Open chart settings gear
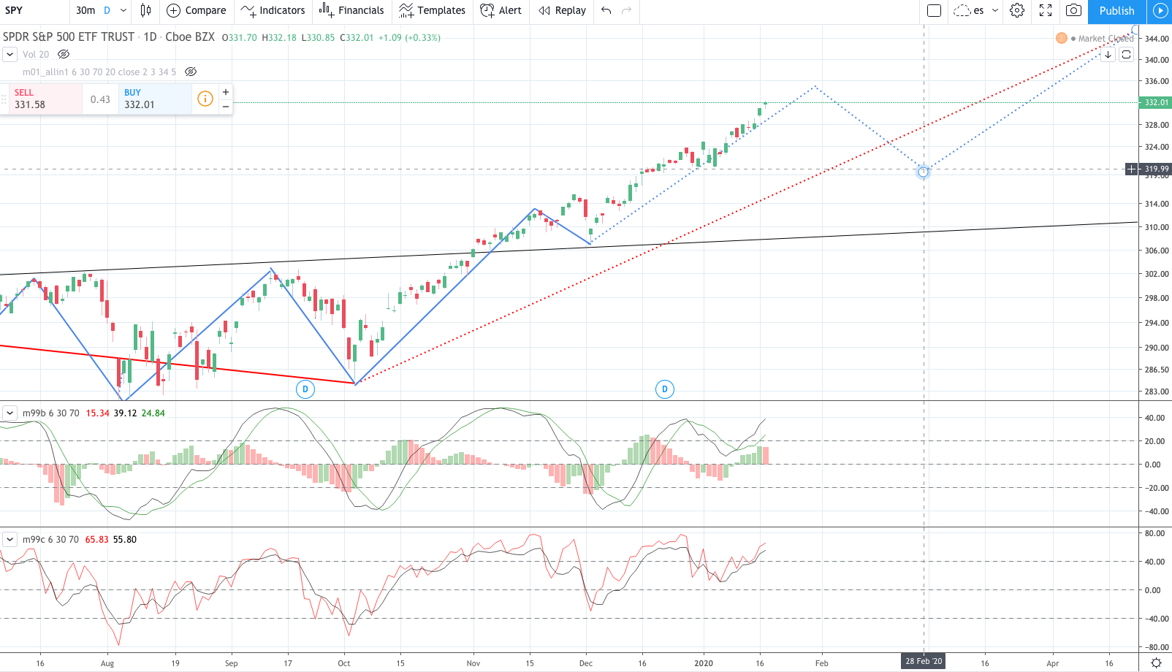Viewport: 1172px width, 672px height. 1017,10
